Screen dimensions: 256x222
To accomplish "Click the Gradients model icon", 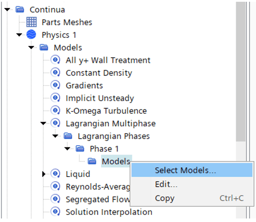I will (x=55, y=85).
